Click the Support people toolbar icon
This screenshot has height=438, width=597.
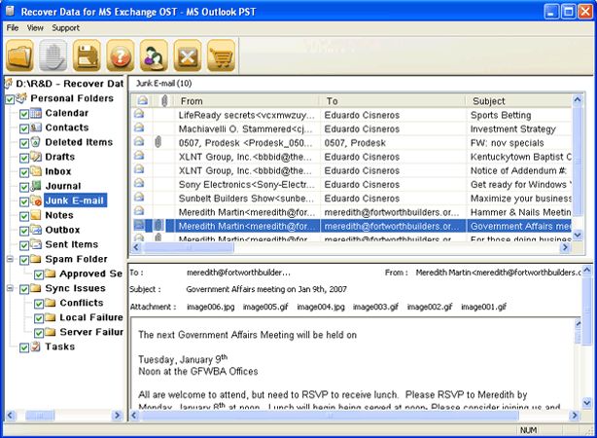(x=155, y=55)
